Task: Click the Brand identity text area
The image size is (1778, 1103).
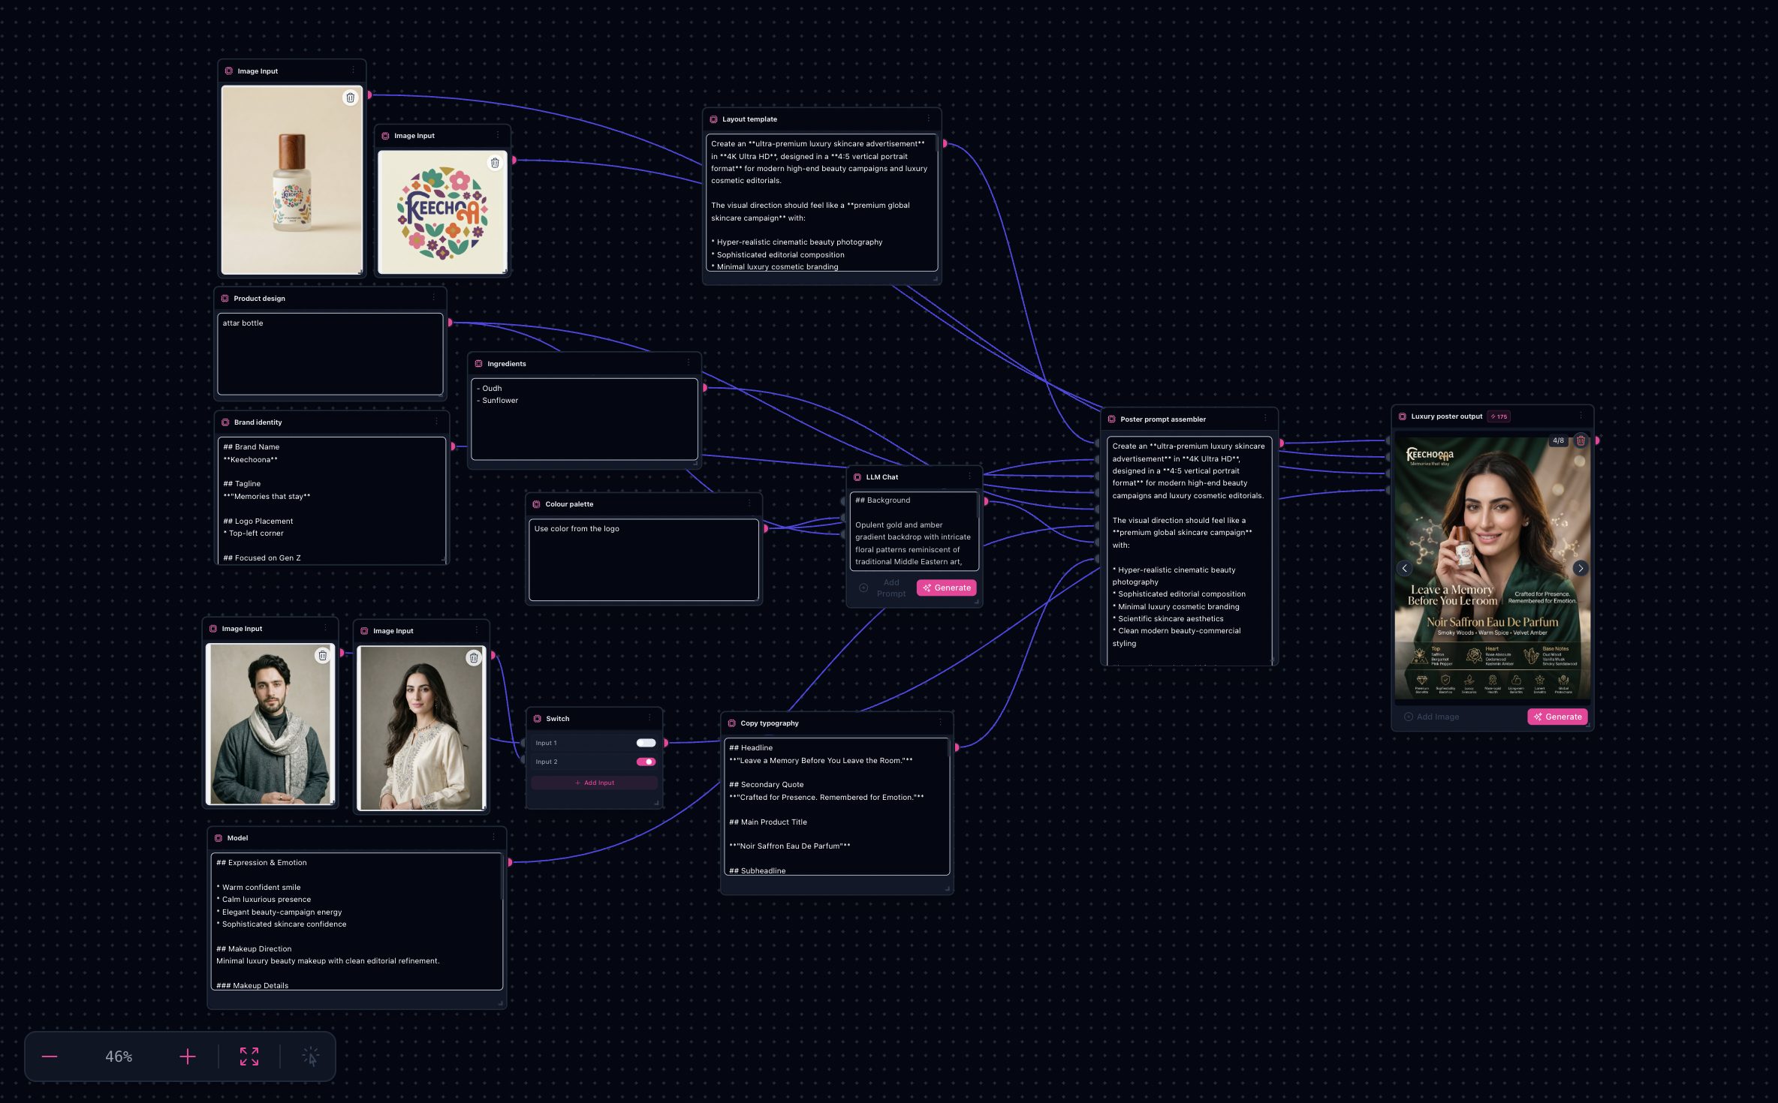Action: (x=332, y=500)
